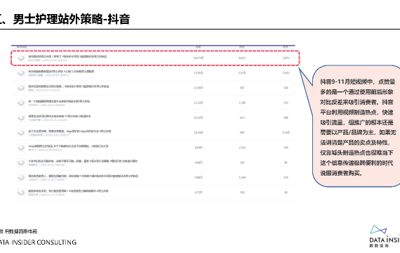Screen dimensions: 400x253
Task: Click the share count 7,652
Action: [x=286, y=73]
